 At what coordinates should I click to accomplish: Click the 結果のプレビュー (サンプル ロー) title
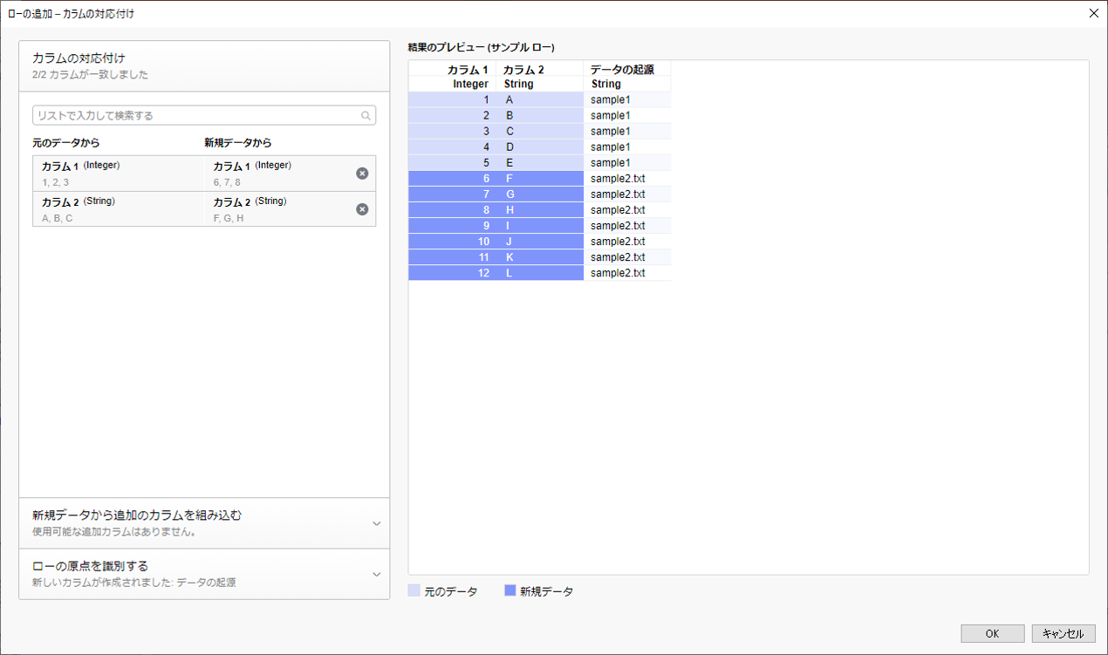(x=482, y=47)
